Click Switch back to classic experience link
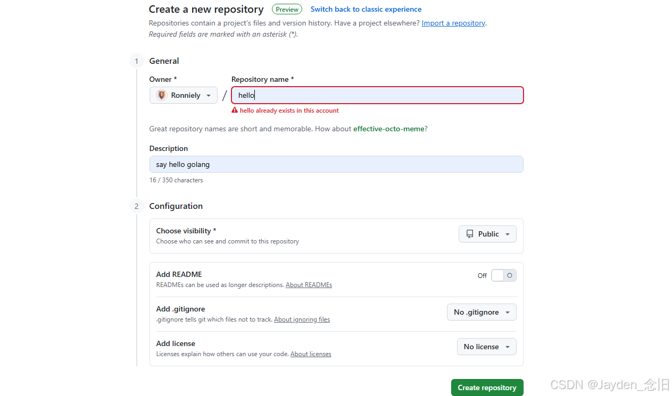Viewport: 672px width, 396px height. click(366, 9)
